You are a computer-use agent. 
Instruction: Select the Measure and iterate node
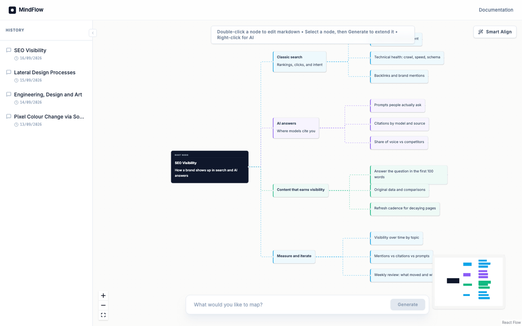tap(294, 256)
